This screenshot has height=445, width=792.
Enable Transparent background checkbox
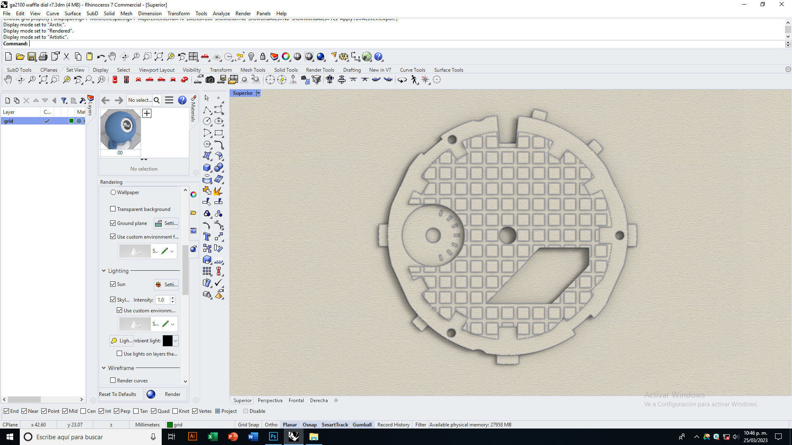pos(113,209)
